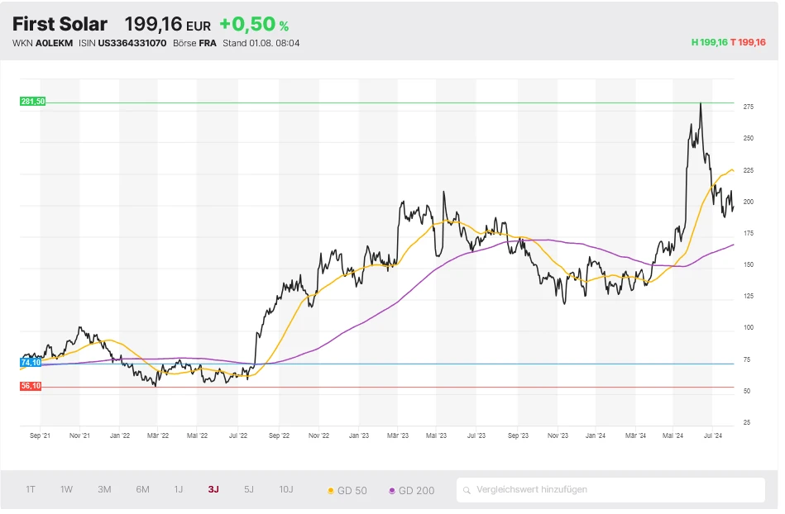Click the First Solar title
This screenshot has height=514, width=785.
(60, 24)
